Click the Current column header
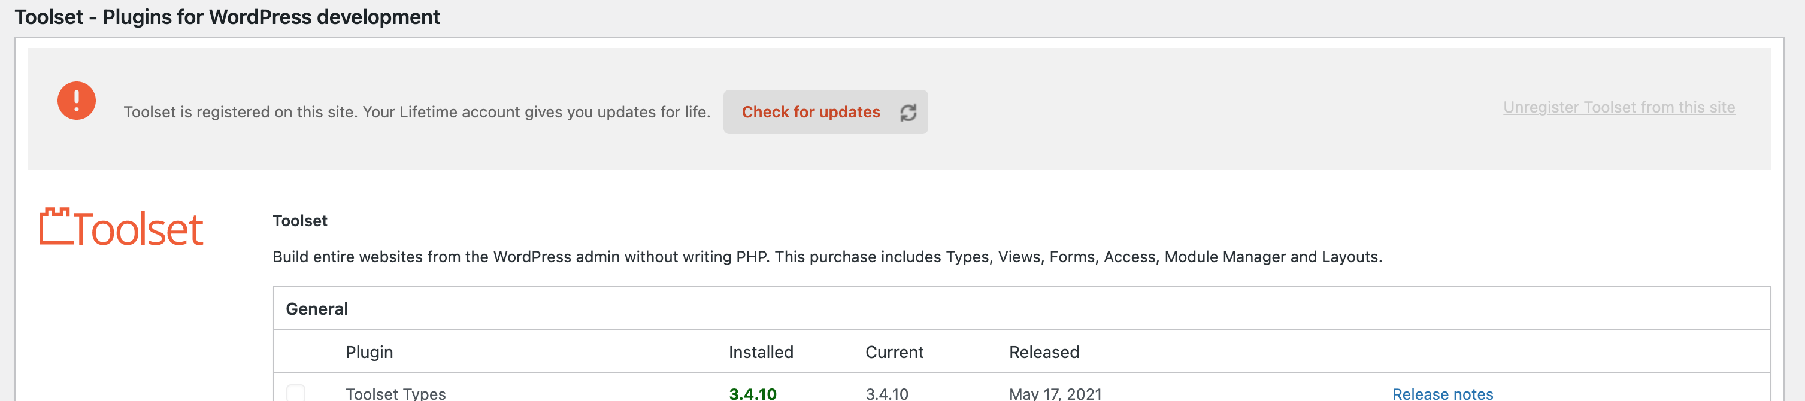The image size is (1805, 401). point(894,352)
